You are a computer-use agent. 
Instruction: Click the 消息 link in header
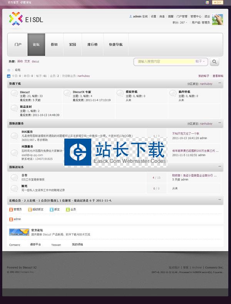(162, 17)
